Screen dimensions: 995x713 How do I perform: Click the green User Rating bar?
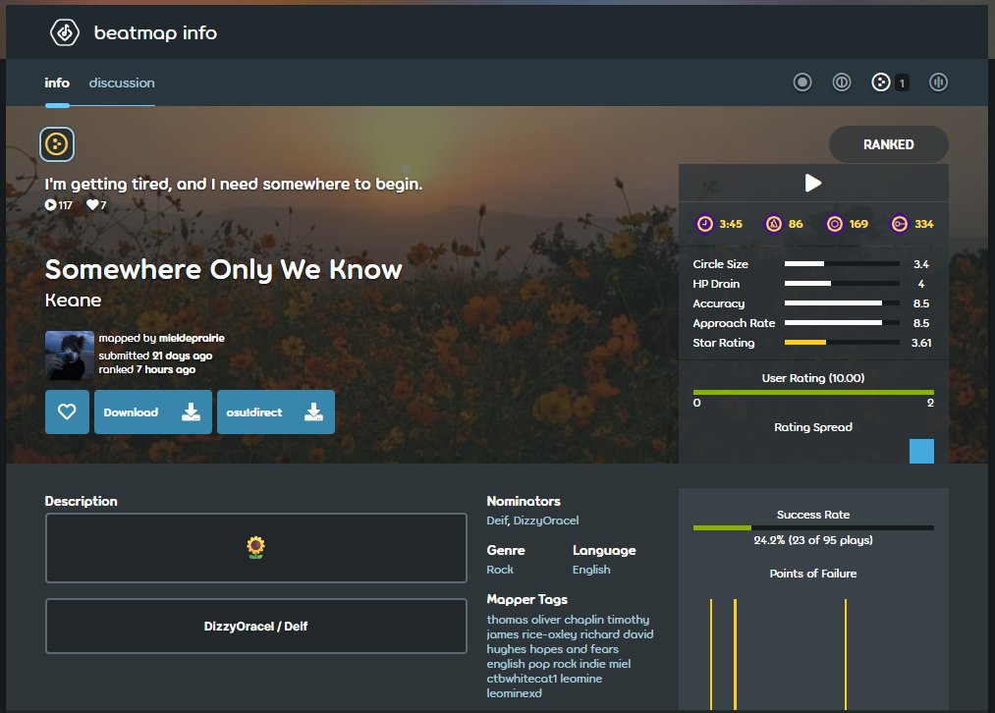coord(813,393)
